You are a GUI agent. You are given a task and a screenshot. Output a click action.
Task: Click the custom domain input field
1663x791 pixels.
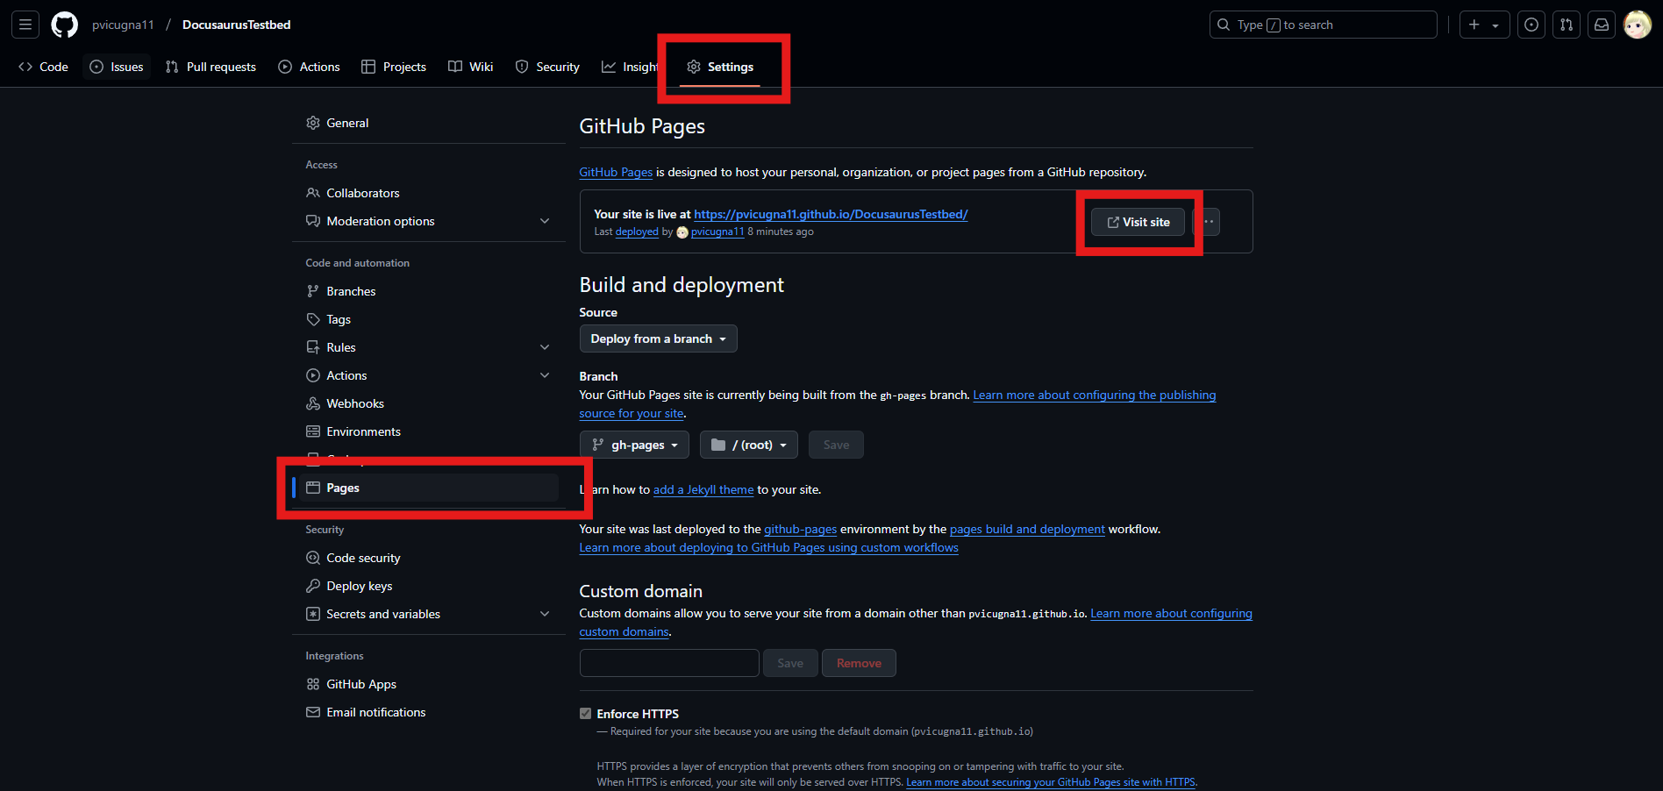tap(668, 663)
